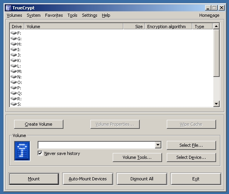
Task: Click the Select Device... button
Action: click(x=191, y=157)
